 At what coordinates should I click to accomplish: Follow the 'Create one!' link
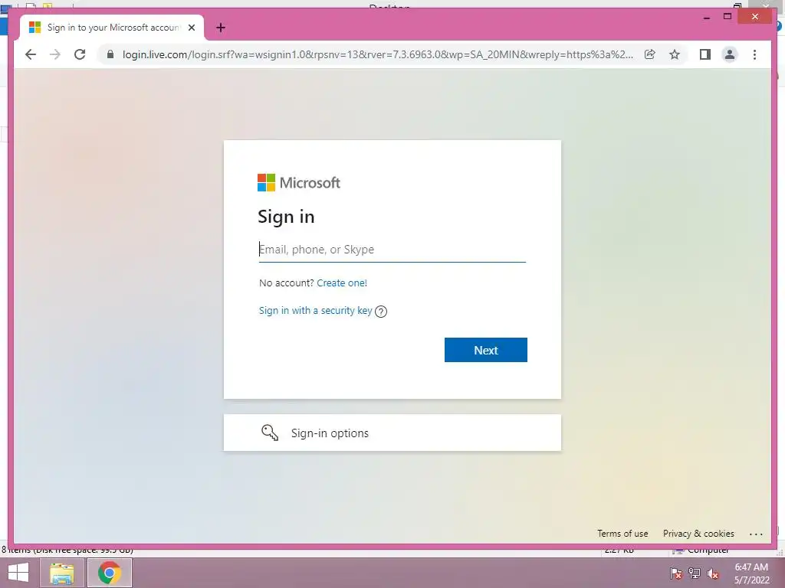[x=342, y=283]
